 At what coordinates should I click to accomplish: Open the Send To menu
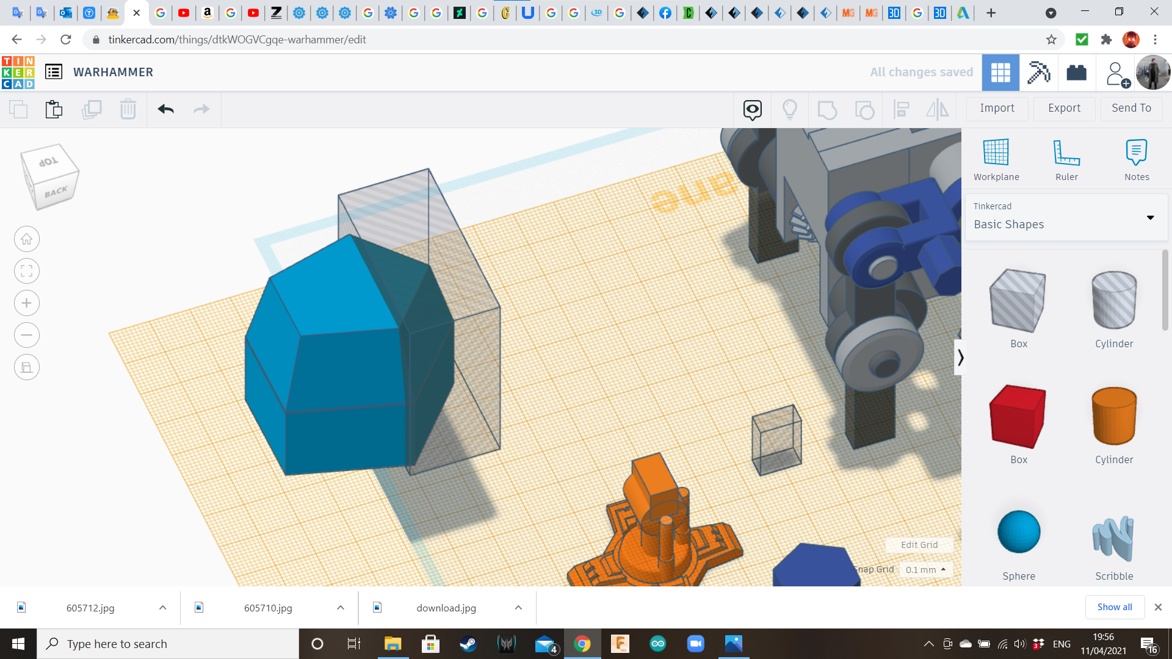click(x=1131, y=108)
